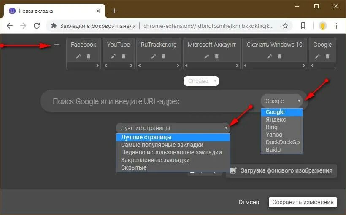Choose Закрепленные закладки option
The height and width of the screenshot is (215, 346).
click(x=173, y=160)
